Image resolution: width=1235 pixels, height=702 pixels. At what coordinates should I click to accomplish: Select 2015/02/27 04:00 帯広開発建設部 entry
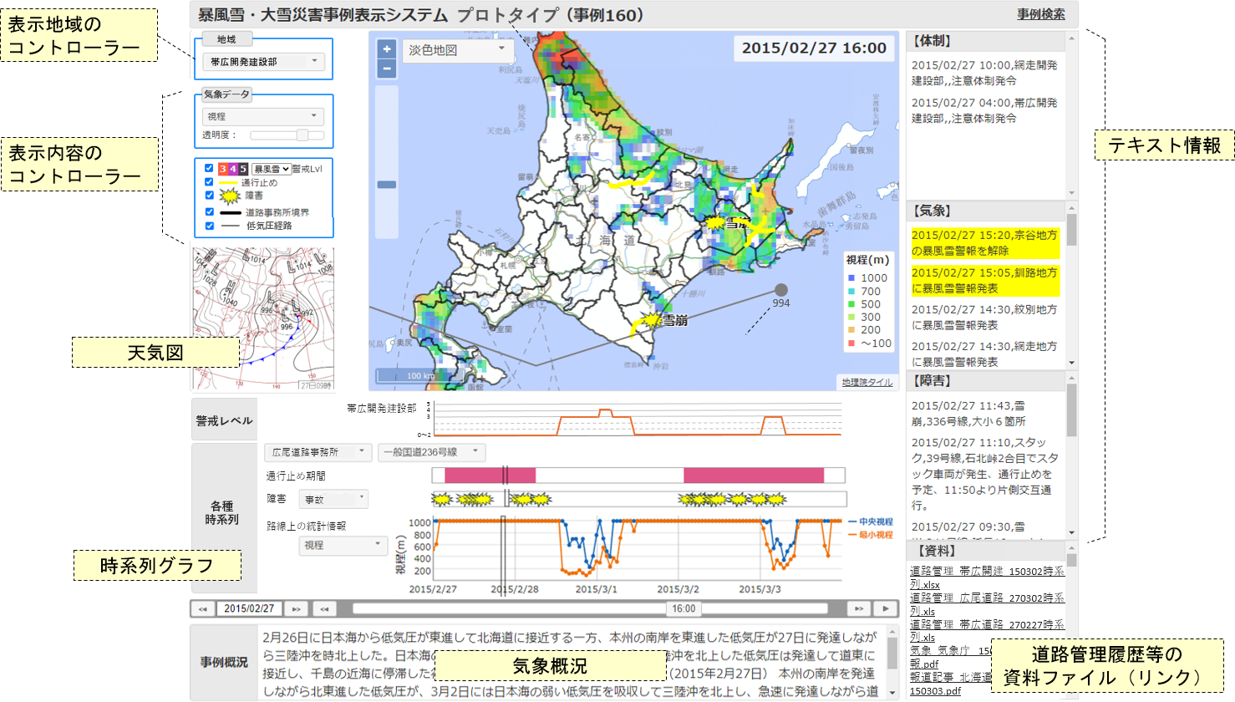[985, 110]
